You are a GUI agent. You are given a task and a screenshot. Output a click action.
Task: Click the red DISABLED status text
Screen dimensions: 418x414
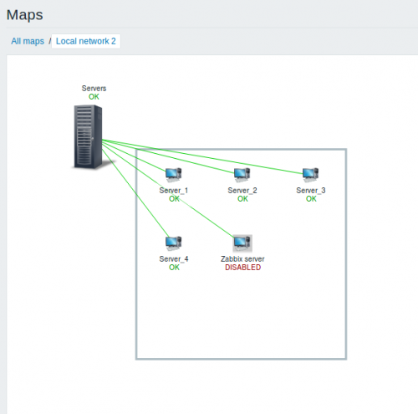[243, 268]
